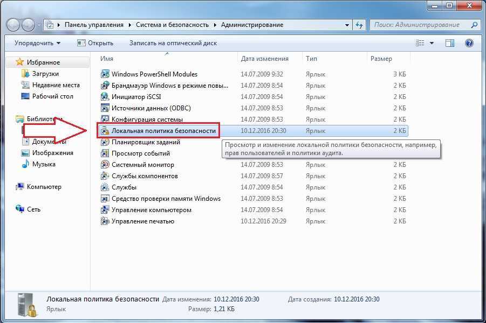This screenshot has height=323, width=486.
Task: Click the search magnifier icon
Action: pyautogui.click(x=474, y=25)
